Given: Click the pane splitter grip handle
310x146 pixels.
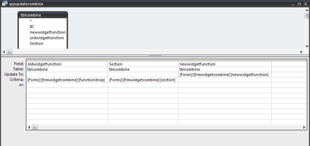Looking at the screenshot, I should [155, 56].
